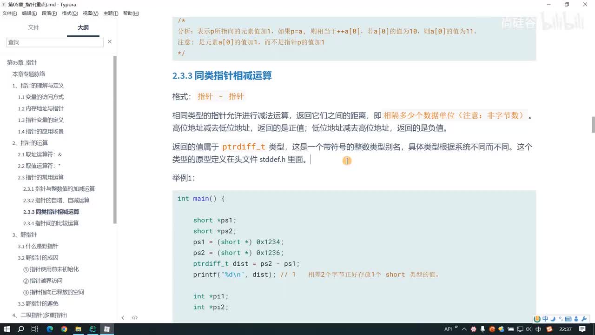Image resolution: width=595 pixels, height=335 pixels.
Task: Click the 查找 search field
Action: pos(55,42)
